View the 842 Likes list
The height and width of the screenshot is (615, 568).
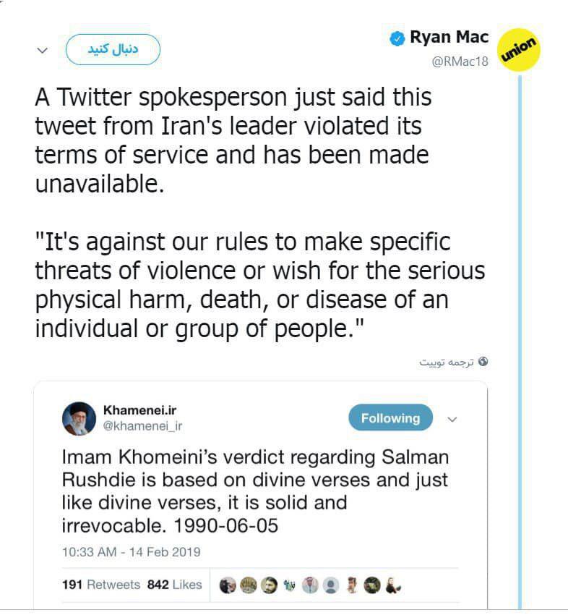[x=174, y=585]
